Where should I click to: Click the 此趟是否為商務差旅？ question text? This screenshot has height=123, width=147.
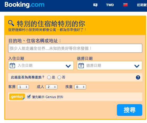28,77
